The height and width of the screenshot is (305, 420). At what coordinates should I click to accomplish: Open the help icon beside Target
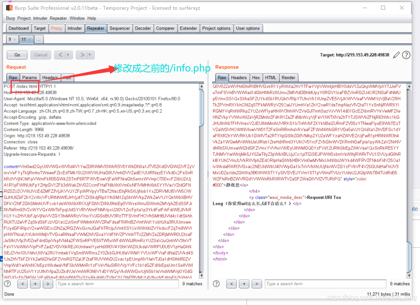point(406,55)
